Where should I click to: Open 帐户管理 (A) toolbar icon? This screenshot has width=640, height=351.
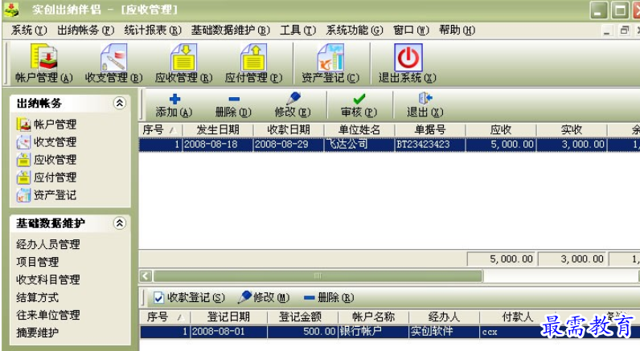click(43, 58)
